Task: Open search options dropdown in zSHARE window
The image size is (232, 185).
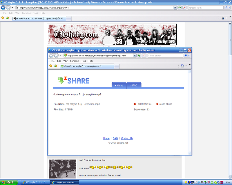Action: coord(189,55)
